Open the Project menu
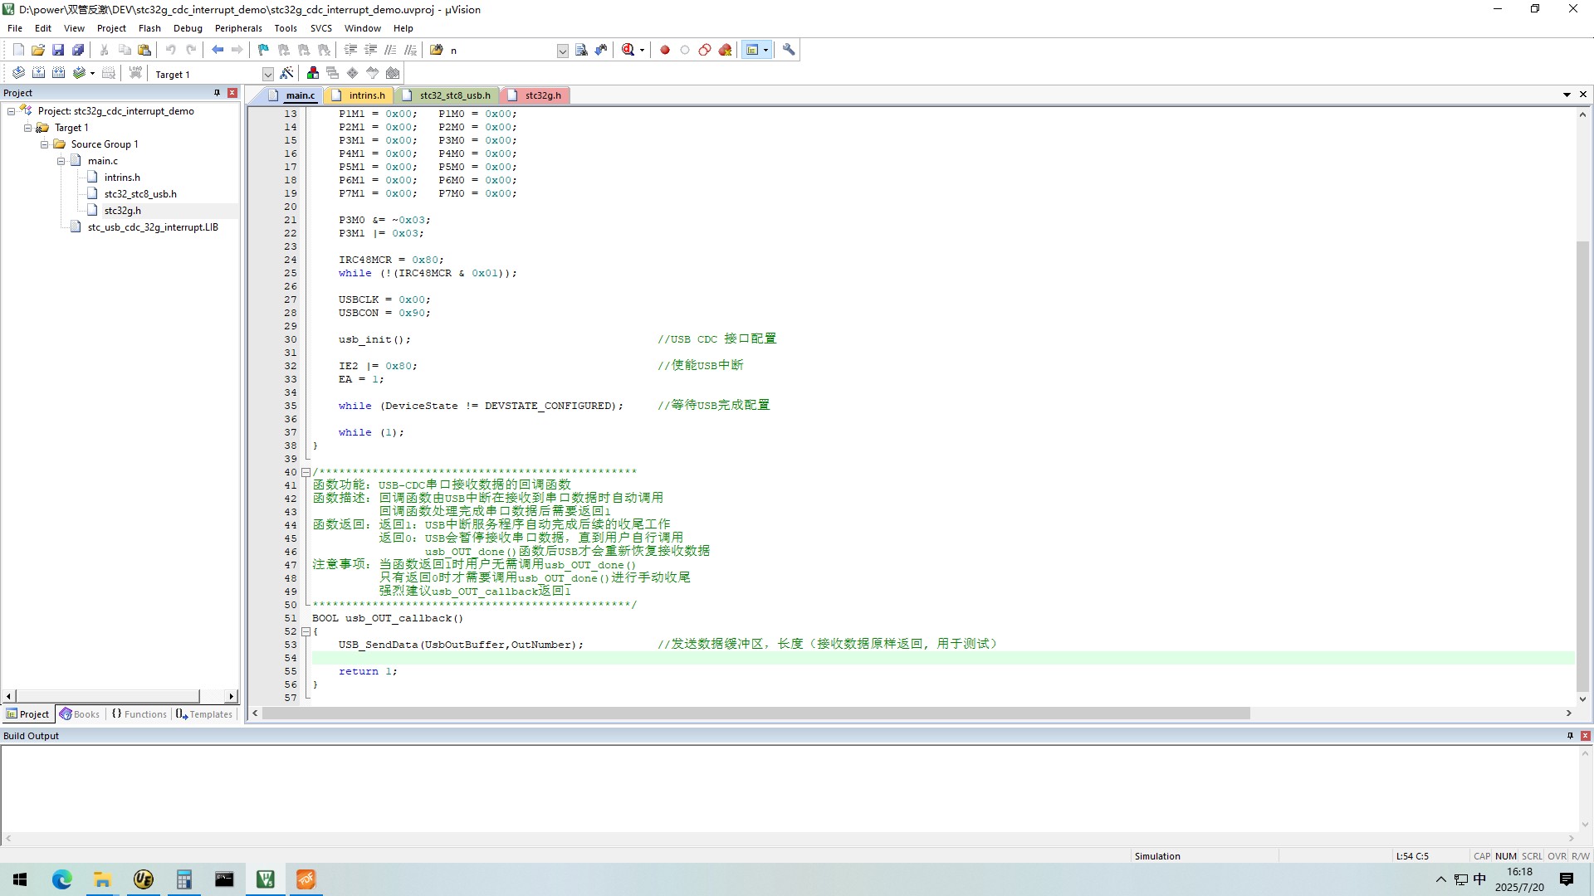The image size is (1594, 896). point(111,28)
